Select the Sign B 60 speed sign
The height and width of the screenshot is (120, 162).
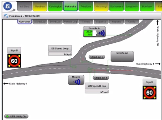click(14, 61)
